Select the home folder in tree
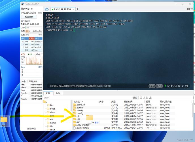 [52, 123]
